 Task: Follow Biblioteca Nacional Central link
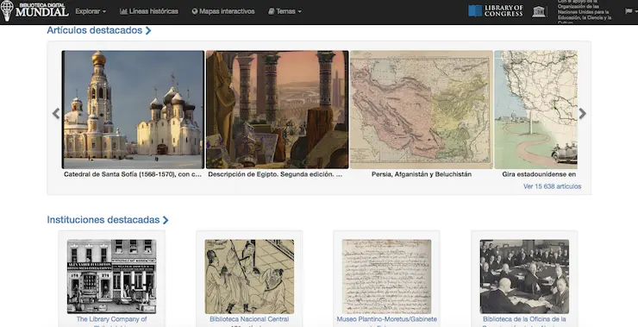pyautogui.click(x=249, y=319)
